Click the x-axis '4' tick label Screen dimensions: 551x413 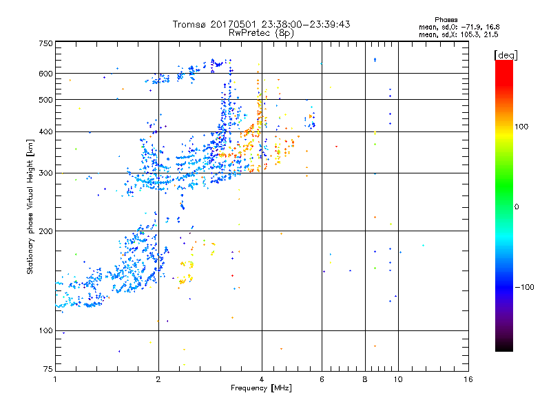point(262,379)
